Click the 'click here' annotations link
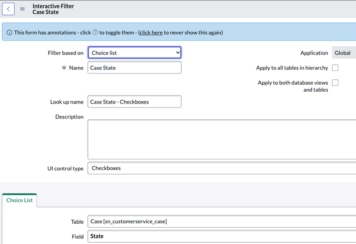Image resolution: width=356 pixels, height=244 pixels. point(151,33)
